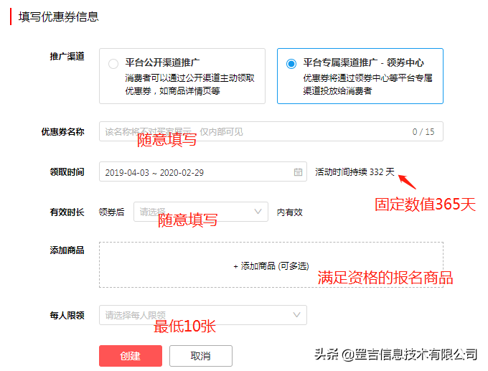Image resolution: width=488 pixels, height=371 pixels.
Task: Click the red 创建 button
Action: [131, 356]
